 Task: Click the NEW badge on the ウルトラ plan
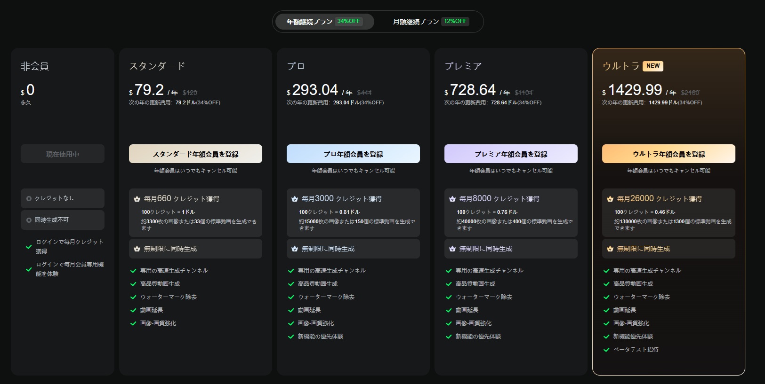pos(653,66)
